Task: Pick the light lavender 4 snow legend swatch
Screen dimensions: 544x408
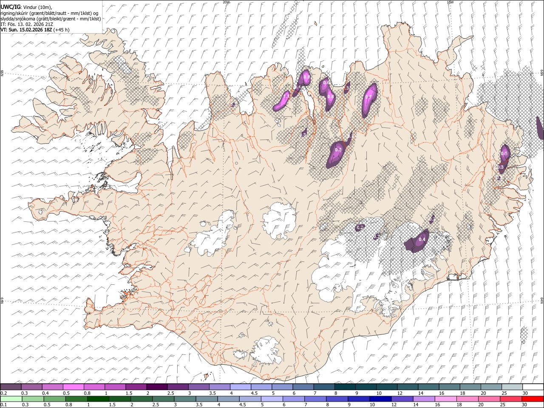Action: tap(241, 387)
